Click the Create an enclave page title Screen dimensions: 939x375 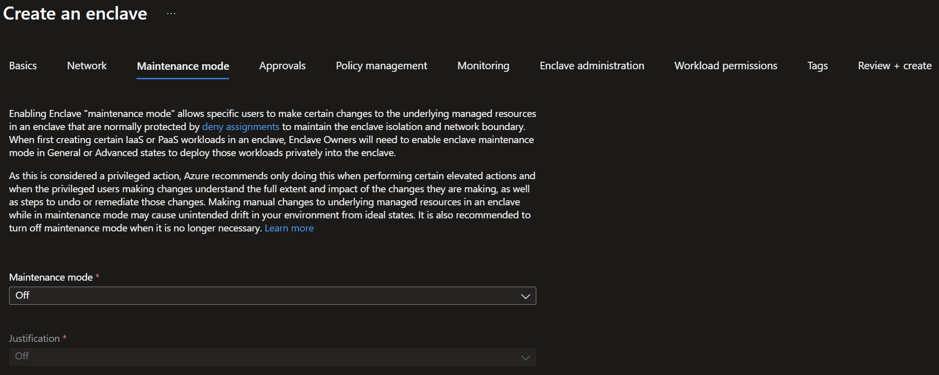pyautogui.click(x=75, y=14)
